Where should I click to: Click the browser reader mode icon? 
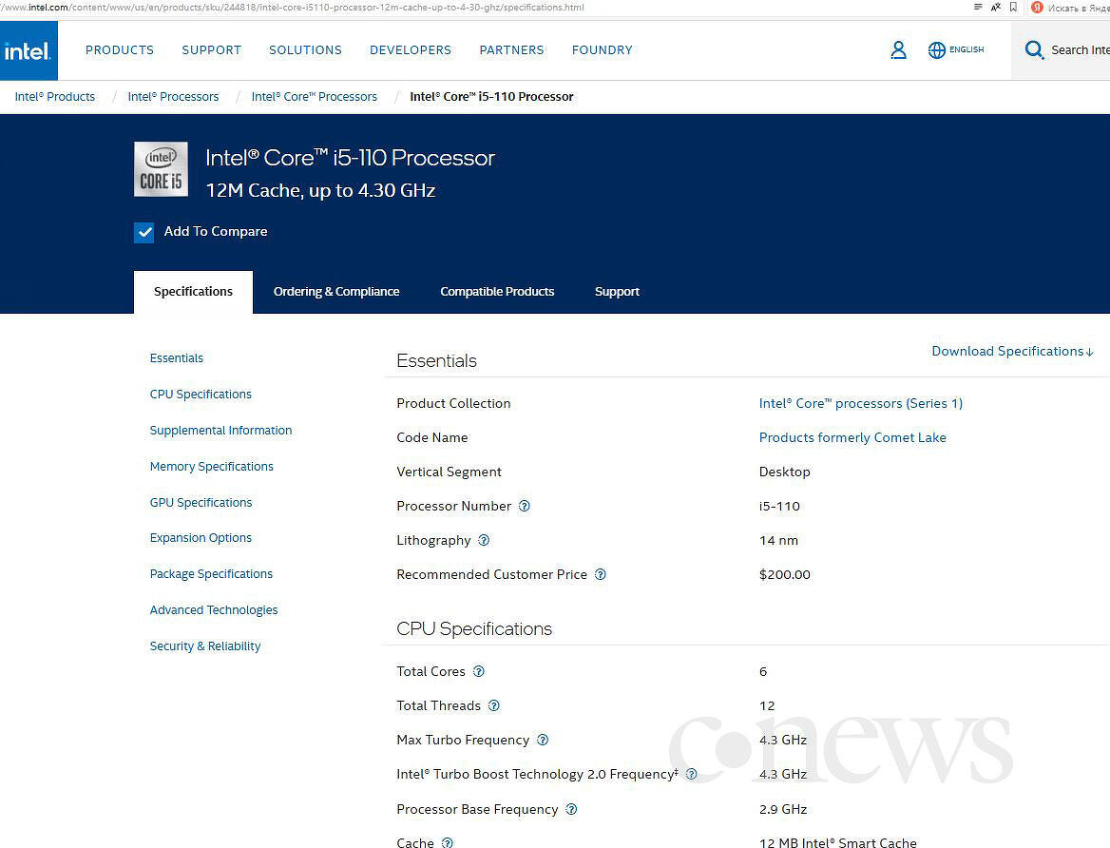978,7
